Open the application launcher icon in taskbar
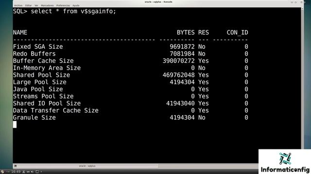This screenshot has width=311, height=174. (x=2, y=172)
